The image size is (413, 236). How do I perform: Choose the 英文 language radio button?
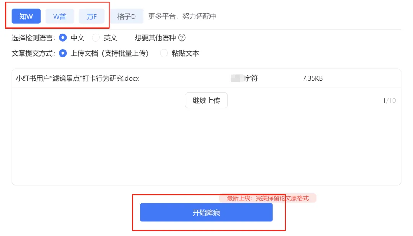96,38
